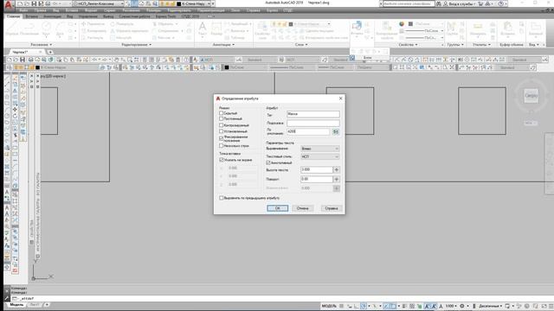
Task: Select the Дуга arc tool in the ribbon
Action: 60,29
